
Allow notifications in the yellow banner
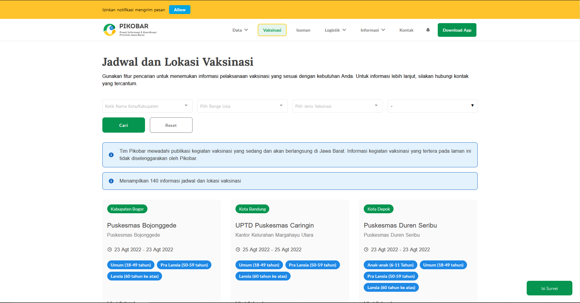[x=180, y=10]
